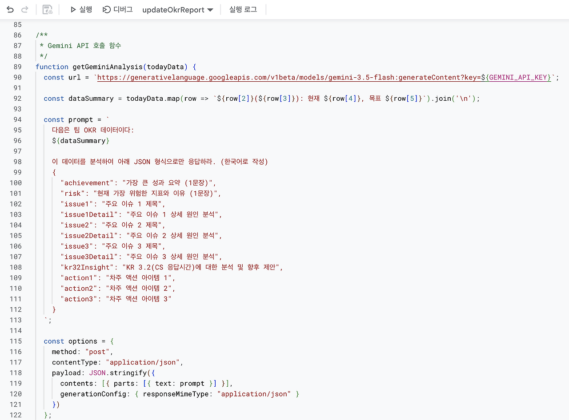Click the contentType "application/json" value

143,362
